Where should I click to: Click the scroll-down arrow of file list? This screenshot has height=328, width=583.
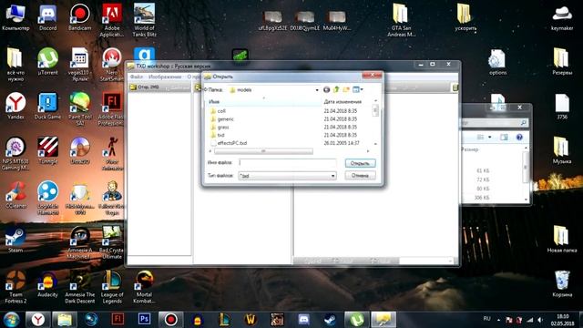tap(375, 144)
